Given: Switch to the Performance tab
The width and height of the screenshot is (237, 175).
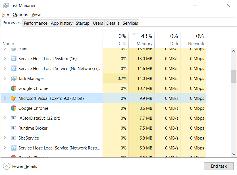Looking at the screenshot, I should (x=36, y=23).
